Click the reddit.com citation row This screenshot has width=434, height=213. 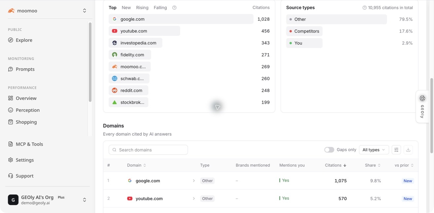189,90
